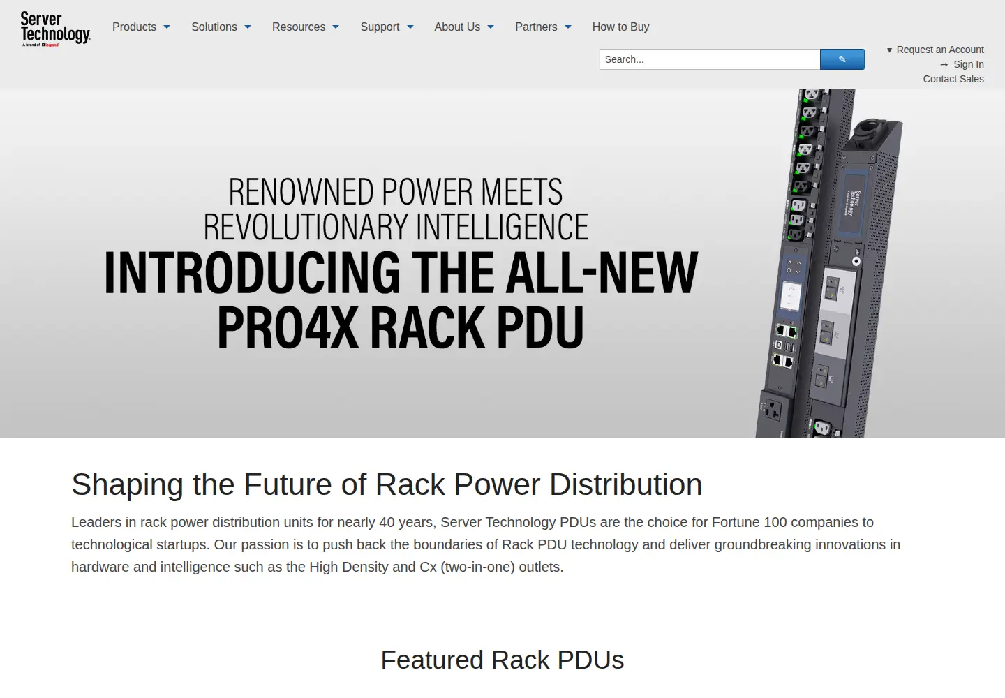1005x698 pixels.
Task: Expand the Partners dropdown arrow
Action: (x=568, y=27)
